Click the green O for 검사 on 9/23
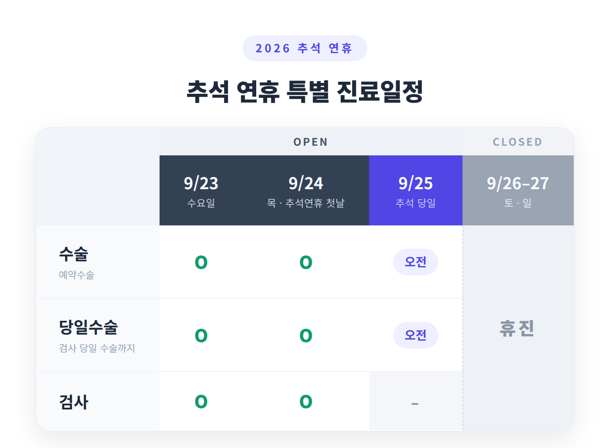 point(201,402)
